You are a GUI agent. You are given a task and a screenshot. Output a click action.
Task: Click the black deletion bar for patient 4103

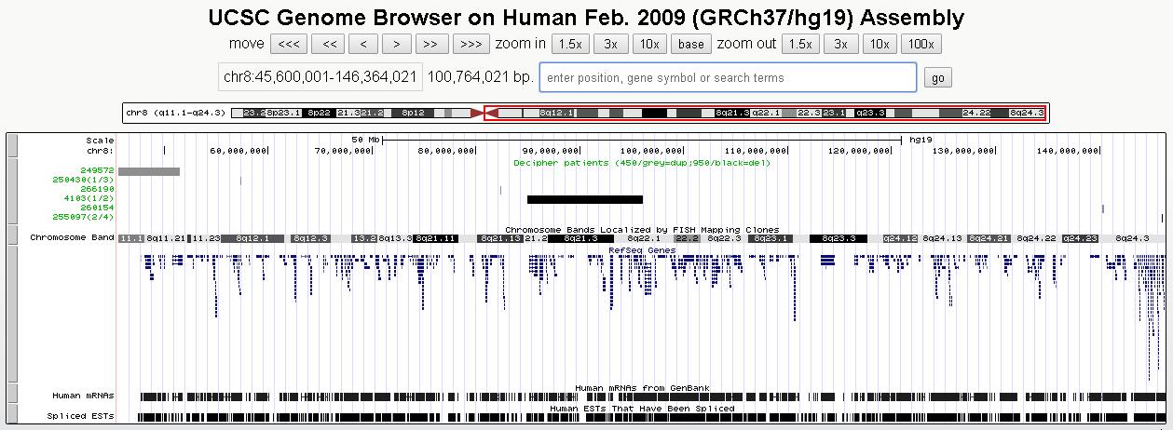[584, 199]
